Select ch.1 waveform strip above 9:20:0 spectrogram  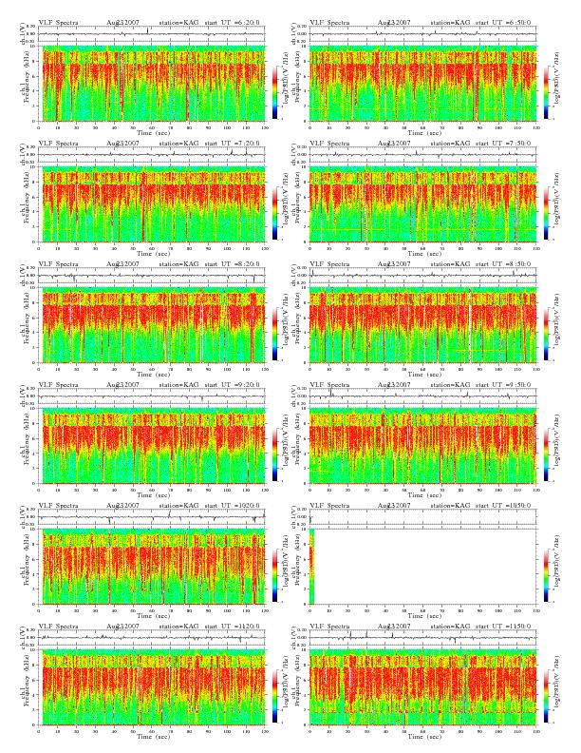152,396
